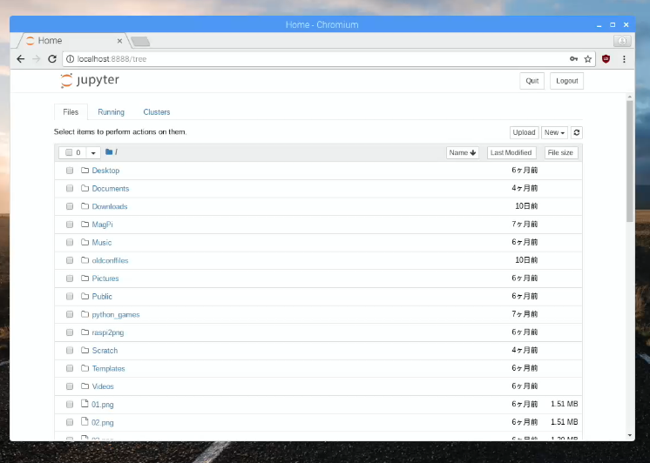Open the raspi2png folder link
The height and width of the screenshot is (463, 650).
108,332
